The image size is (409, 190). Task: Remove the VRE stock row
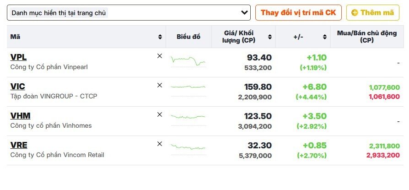pos(160,144)
